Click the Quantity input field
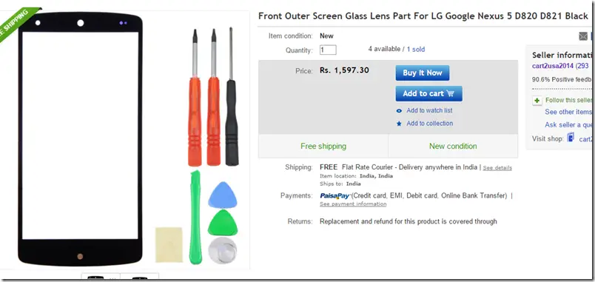 pyautogui.click(x=328, y=50)
